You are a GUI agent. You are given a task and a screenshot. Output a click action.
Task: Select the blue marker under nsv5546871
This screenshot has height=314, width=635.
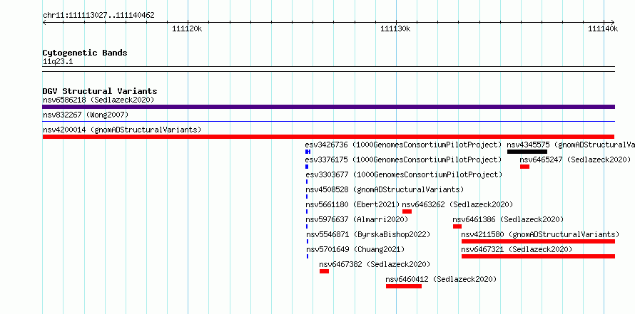point(308,241)
